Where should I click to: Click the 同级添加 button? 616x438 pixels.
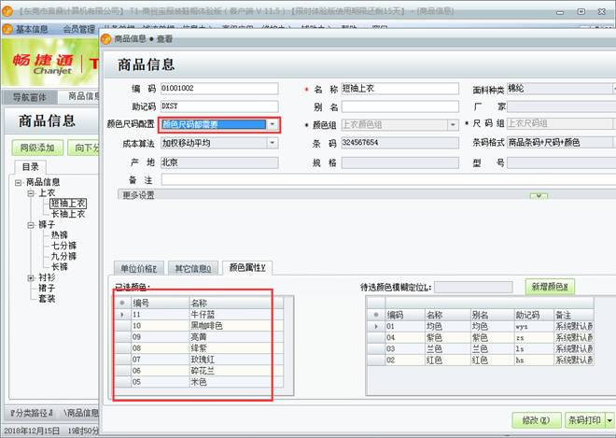tap(37, 148)
